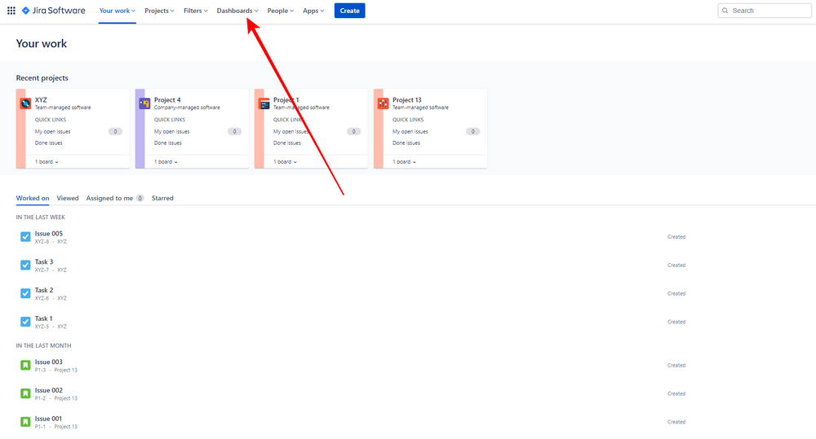The image size is (816, 439).
Task: Open the Project 4 title link
Action: click(x=167, y=99)
